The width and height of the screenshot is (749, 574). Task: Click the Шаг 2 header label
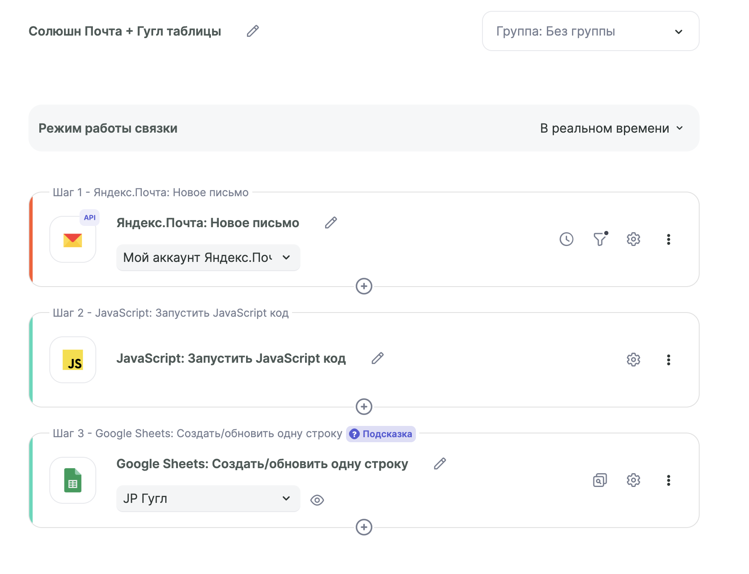pyautogui.click(x=171, y=313)
